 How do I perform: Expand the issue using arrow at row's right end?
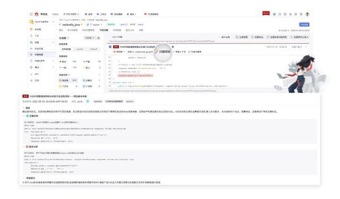coord(306,47)
